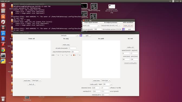Viewport: 182px width, 102px height.
Task: Select side x radio button
Action: coord(57,55)
